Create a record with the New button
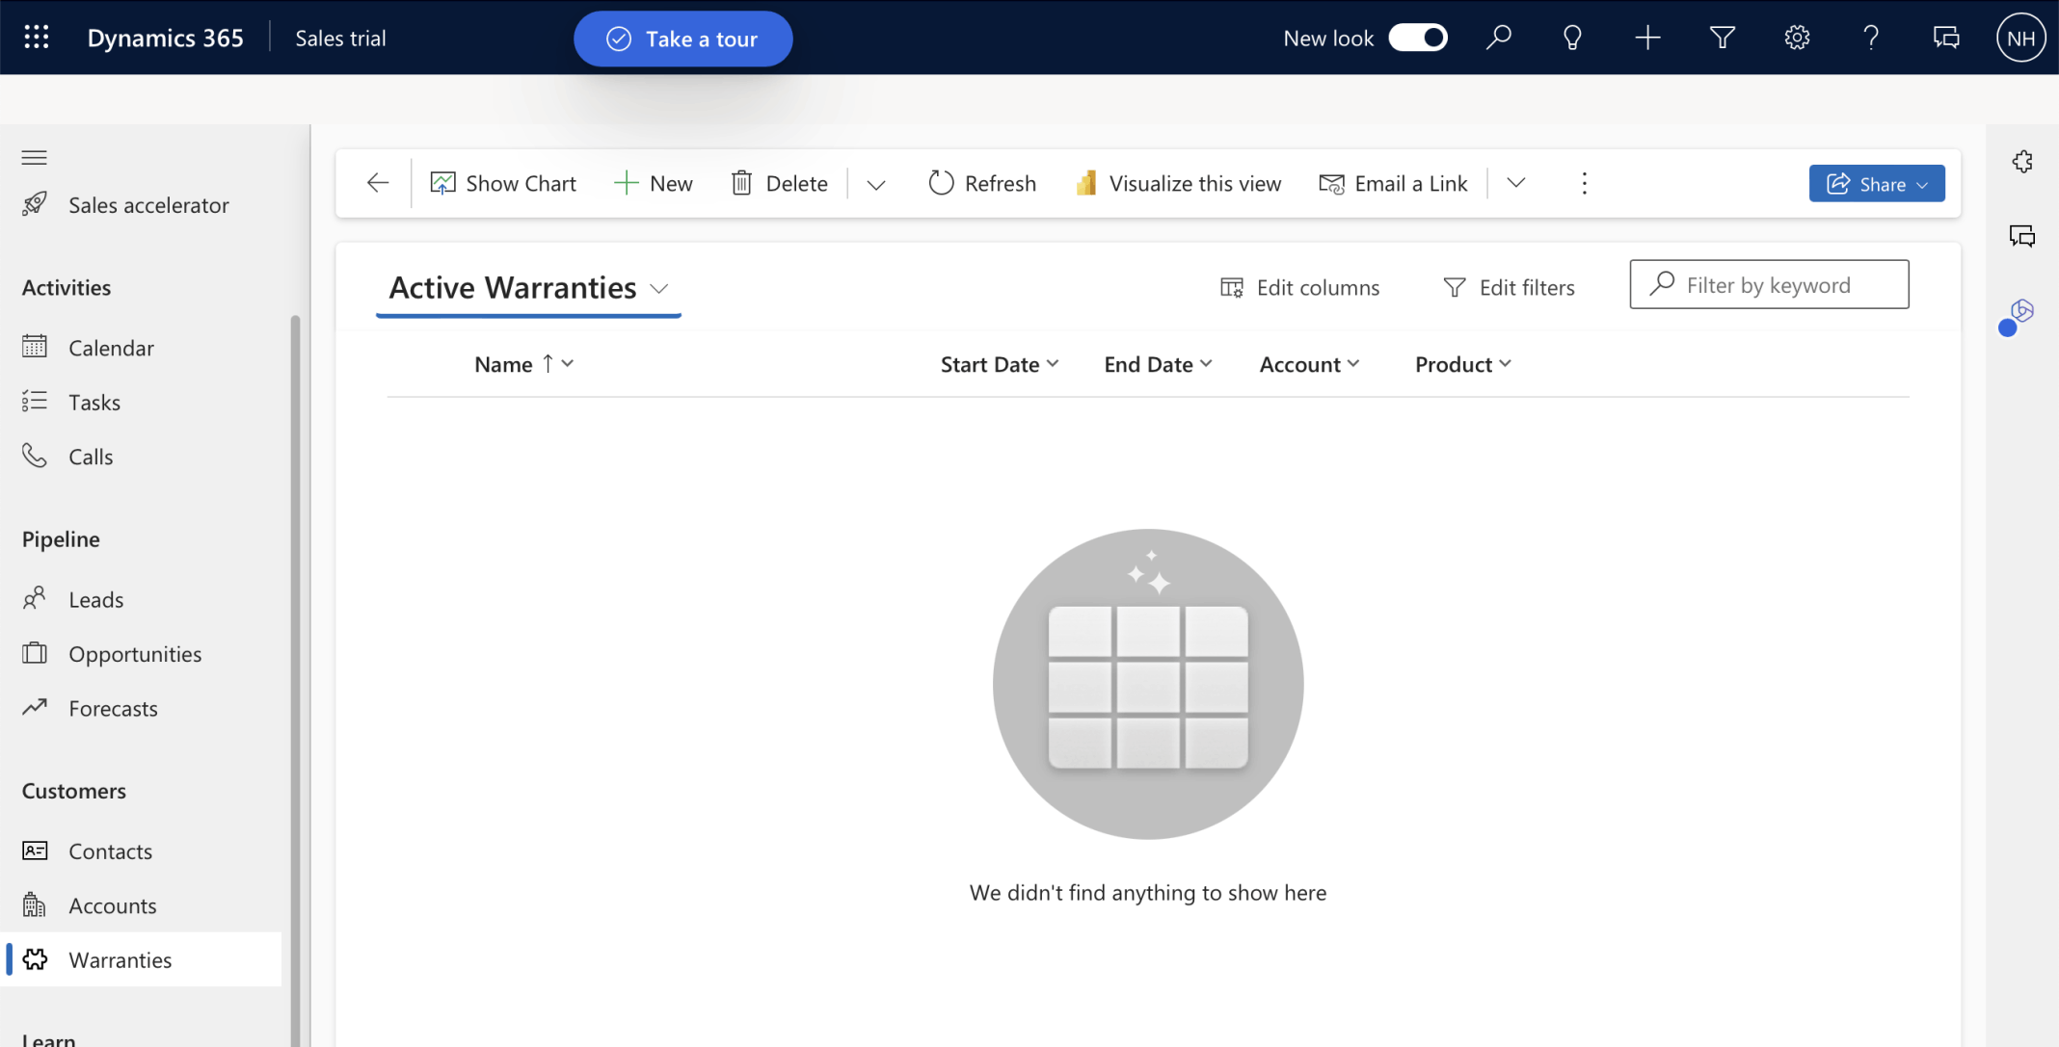 tap(654, 182)
